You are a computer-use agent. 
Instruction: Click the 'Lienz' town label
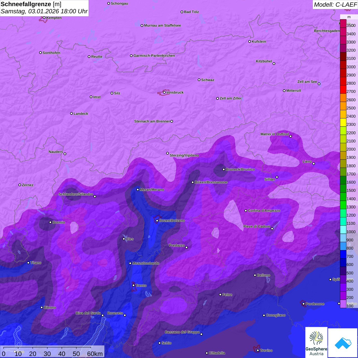point(307,161)
